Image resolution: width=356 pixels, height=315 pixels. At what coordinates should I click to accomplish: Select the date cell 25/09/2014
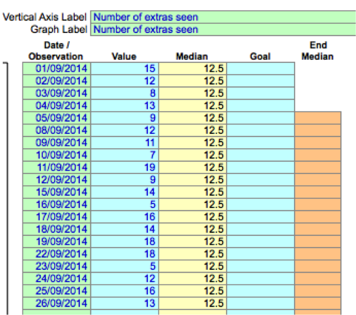pos(57,291)
